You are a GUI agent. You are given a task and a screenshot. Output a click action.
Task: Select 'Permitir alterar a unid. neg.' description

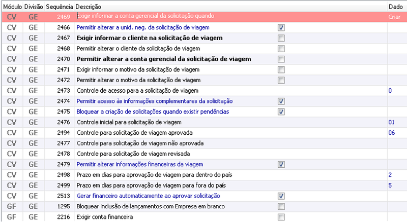[143, 27]
